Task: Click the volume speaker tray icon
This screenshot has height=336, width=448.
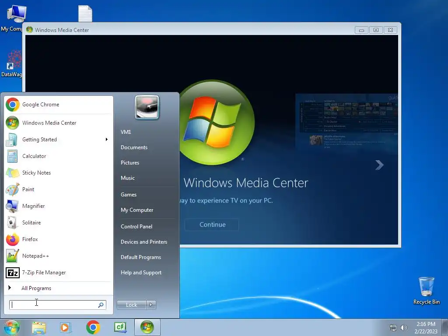Action: 404,328
